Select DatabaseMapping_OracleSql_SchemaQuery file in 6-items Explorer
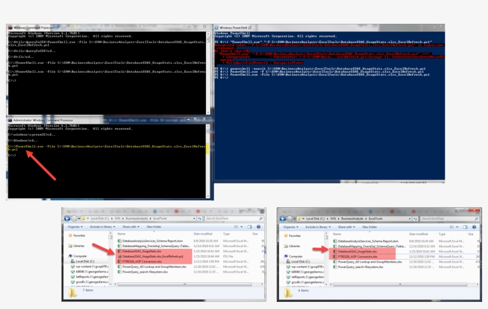 click(372, 246)
